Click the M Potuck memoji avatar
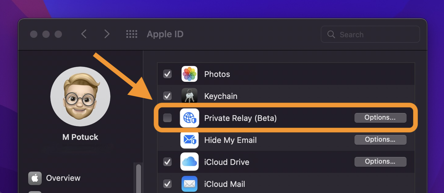The width and height of the screenshot is (444, 193). coord(80,96)
